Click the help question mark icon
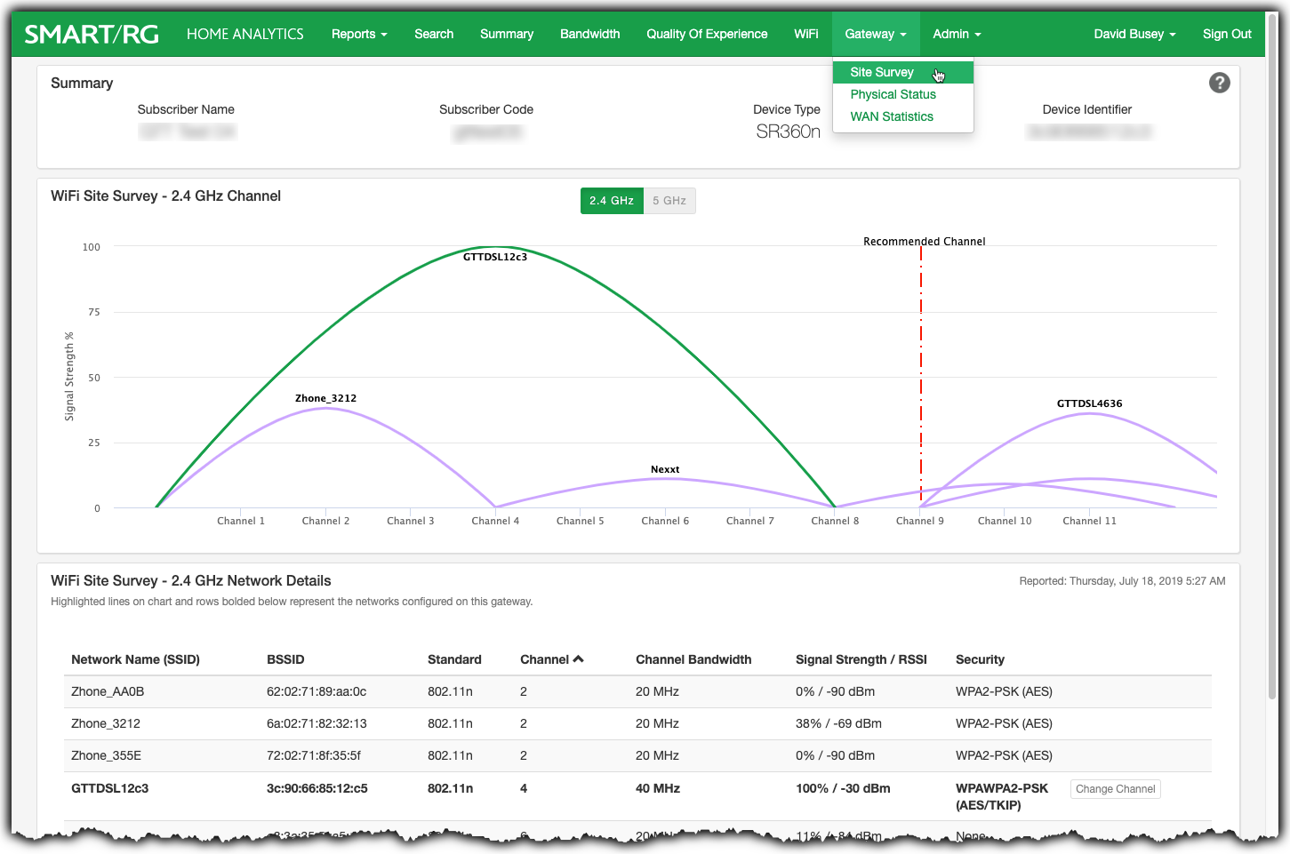Screen dimensions: 1290x854 [x=1219, y=83]
